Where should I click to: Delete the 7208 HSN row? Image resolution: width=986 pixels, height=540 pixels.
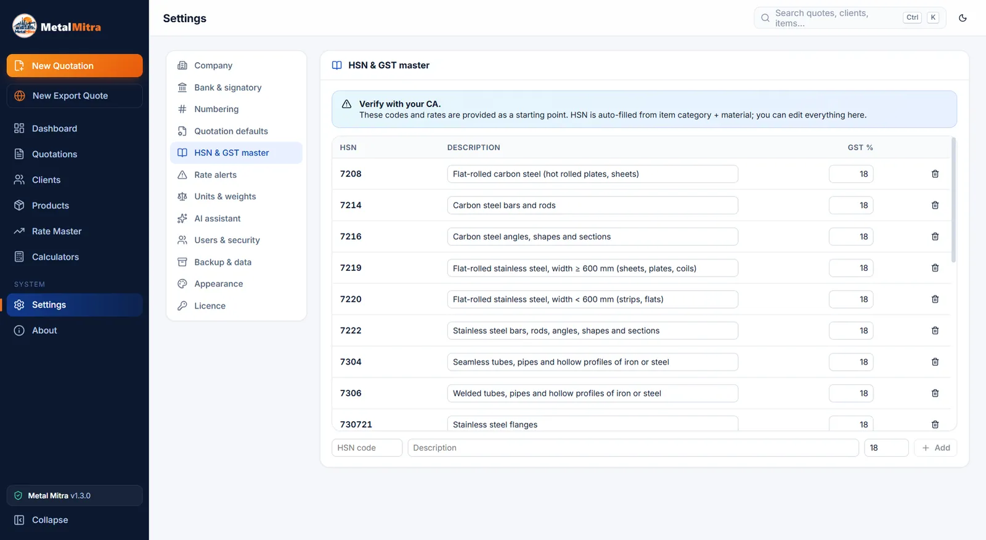935,174
